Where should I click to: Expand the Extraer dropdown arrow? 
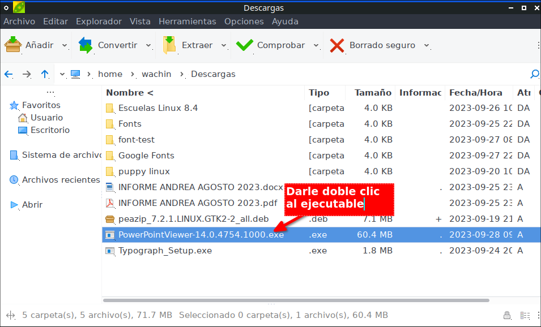[x=224, y=45]
